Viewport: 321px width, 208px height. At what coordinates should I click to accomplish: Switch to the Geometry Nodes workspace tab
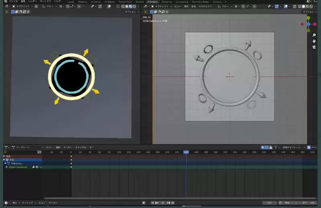[200, 2]
